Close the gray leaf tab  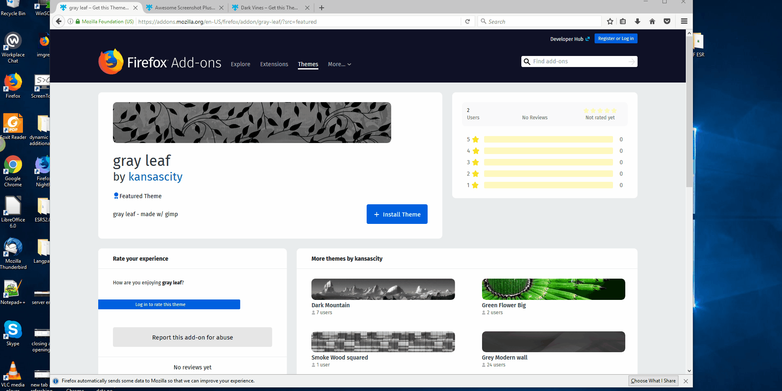(x=135, y=8)
